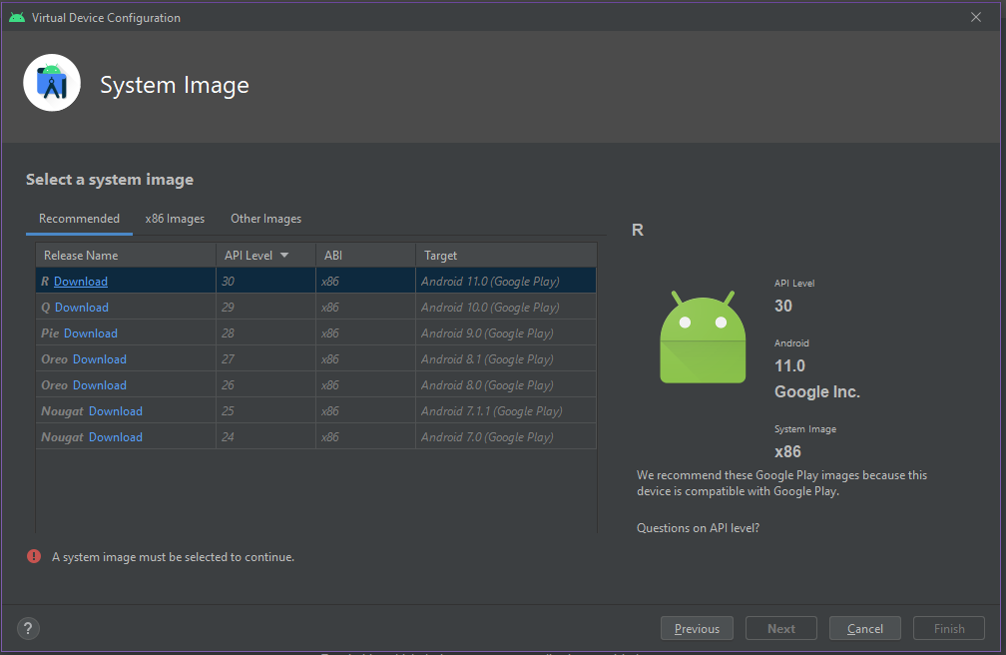Screen dimensions: 1006x655
Task: Click the Android icon in title bar
Action: pos(17,17)
